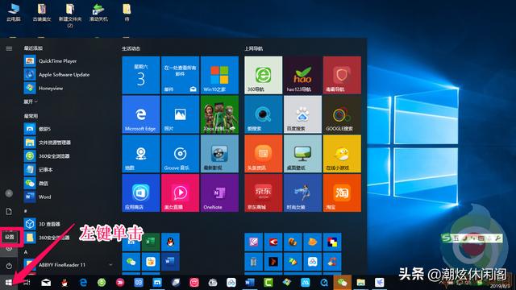Open the 邮件 Mail tile
This screenshot has width=516, height=290.
point(180,75)
